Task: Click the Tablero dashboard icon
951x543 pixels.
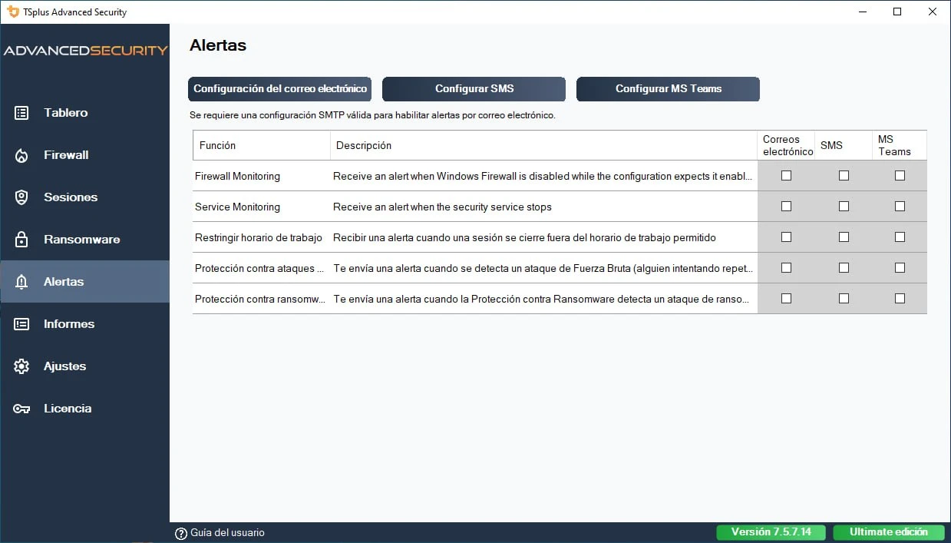Action: click(x=21, y=113)
